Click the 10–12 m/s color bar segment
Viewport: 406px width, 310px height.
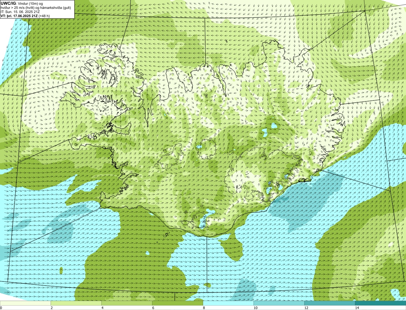(279, 303)
